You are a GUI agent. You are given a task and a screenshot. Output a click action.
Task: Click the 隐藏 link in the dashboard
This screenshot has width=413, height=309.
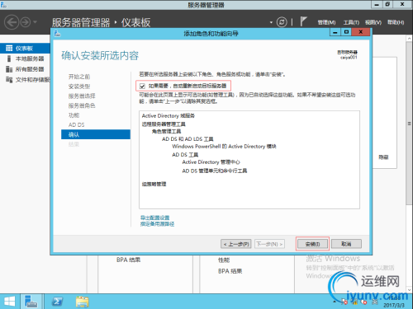point(383,157)
